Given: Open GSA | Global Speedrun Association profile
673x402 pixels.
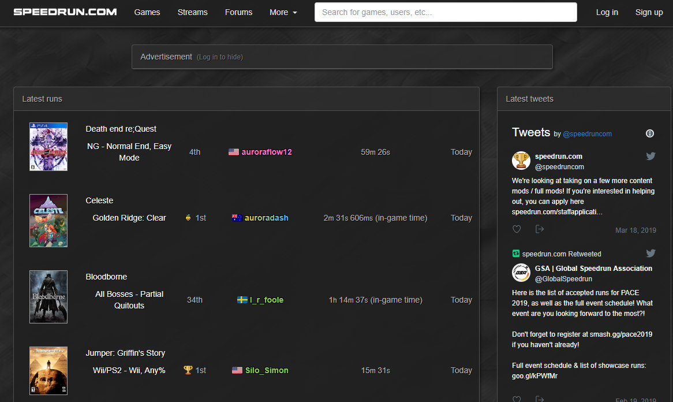Looking at the screenshot, I should click(x=593, y=269).
